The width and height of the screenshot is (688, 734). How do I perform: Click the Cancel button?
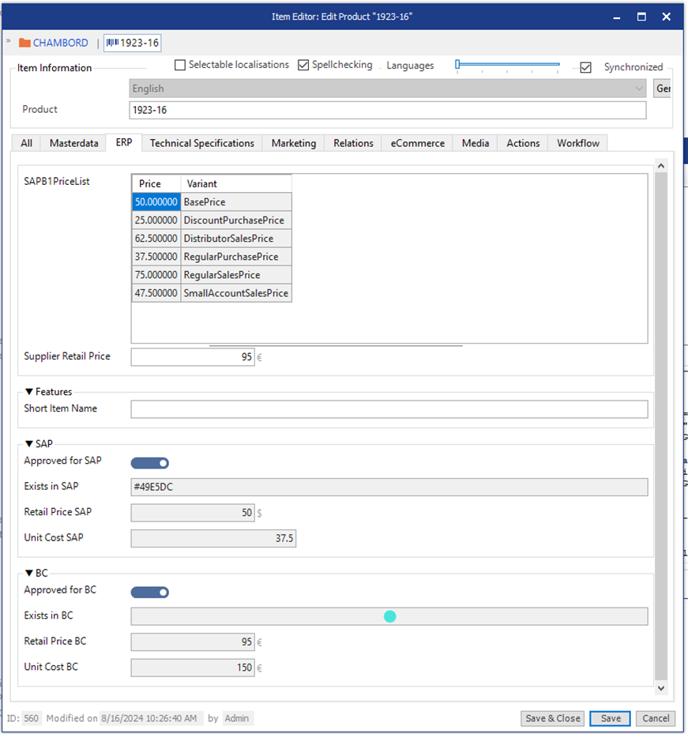pos(656,718)
